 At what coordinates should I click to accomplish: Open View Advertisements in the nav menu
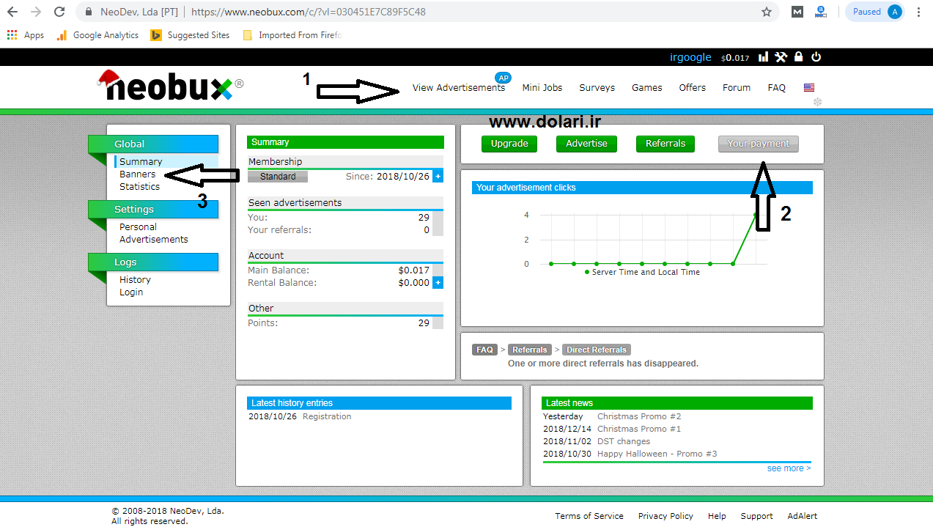point(458,88)
